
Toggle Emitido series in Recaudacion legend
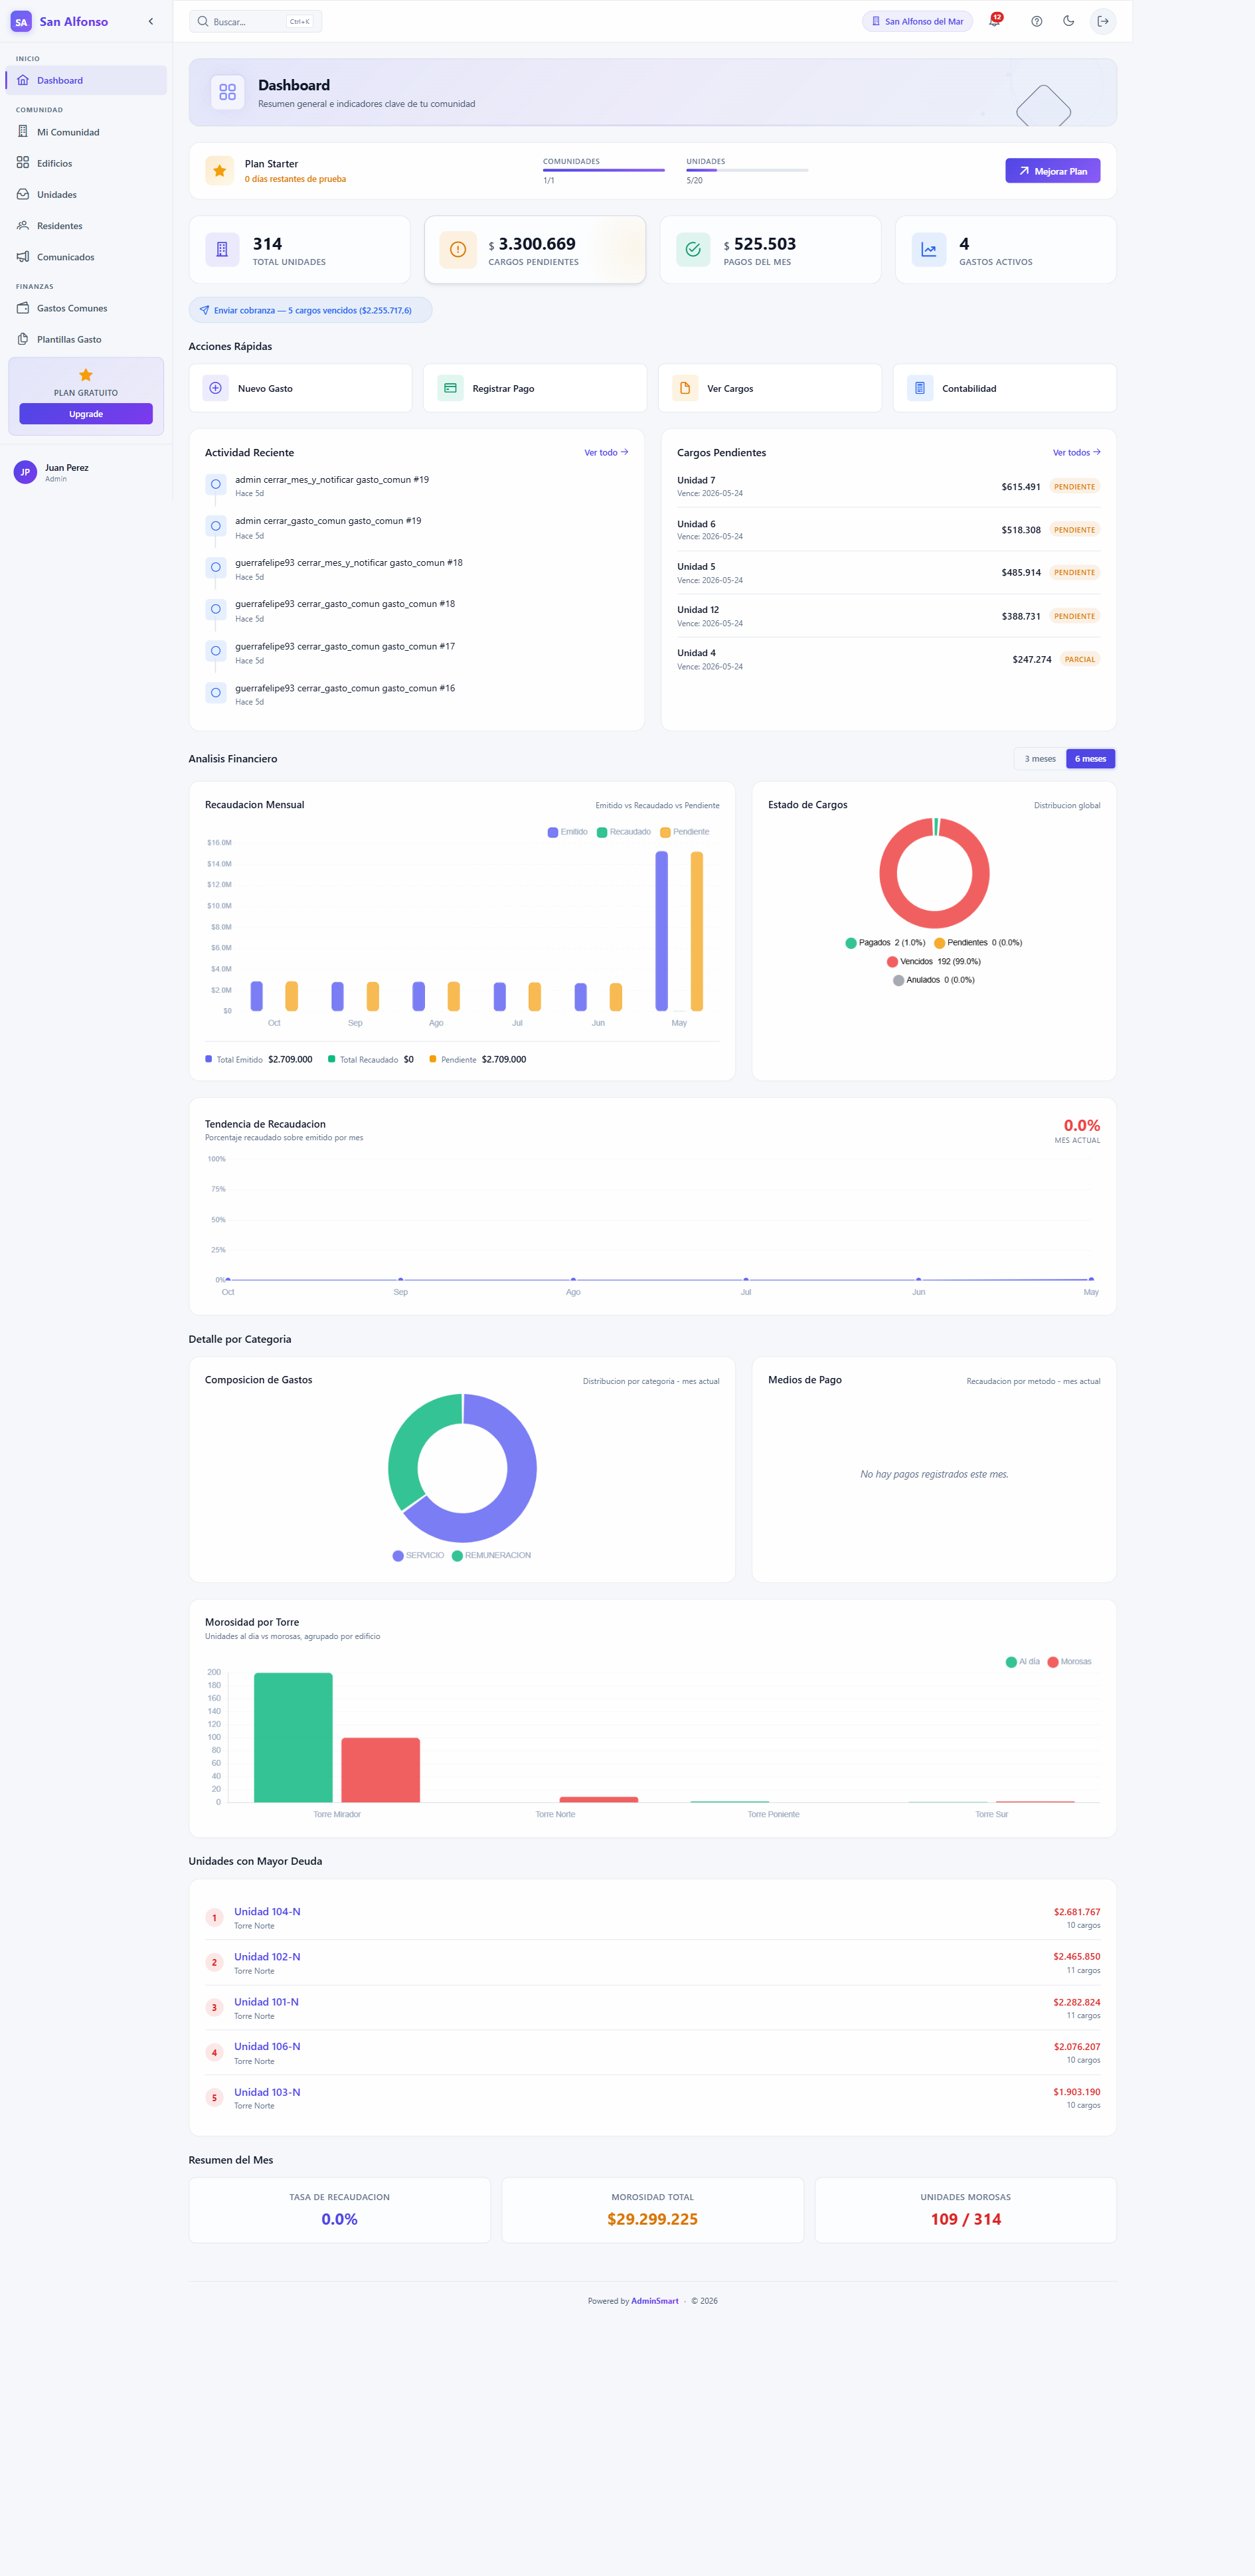pos(567,832)
